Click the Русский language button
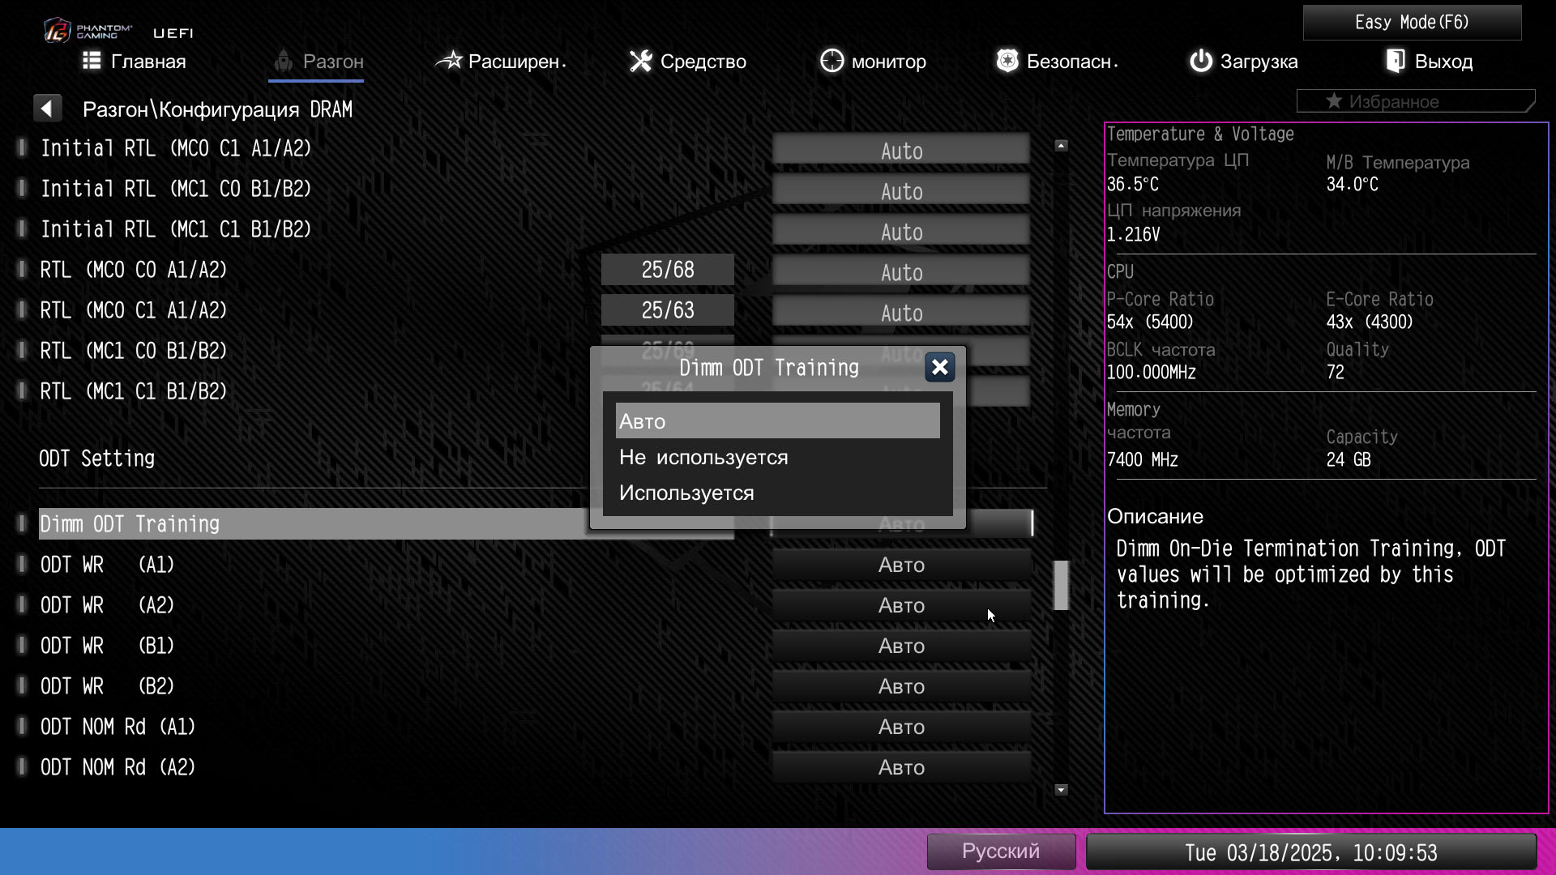 (x=1000, y=852)
